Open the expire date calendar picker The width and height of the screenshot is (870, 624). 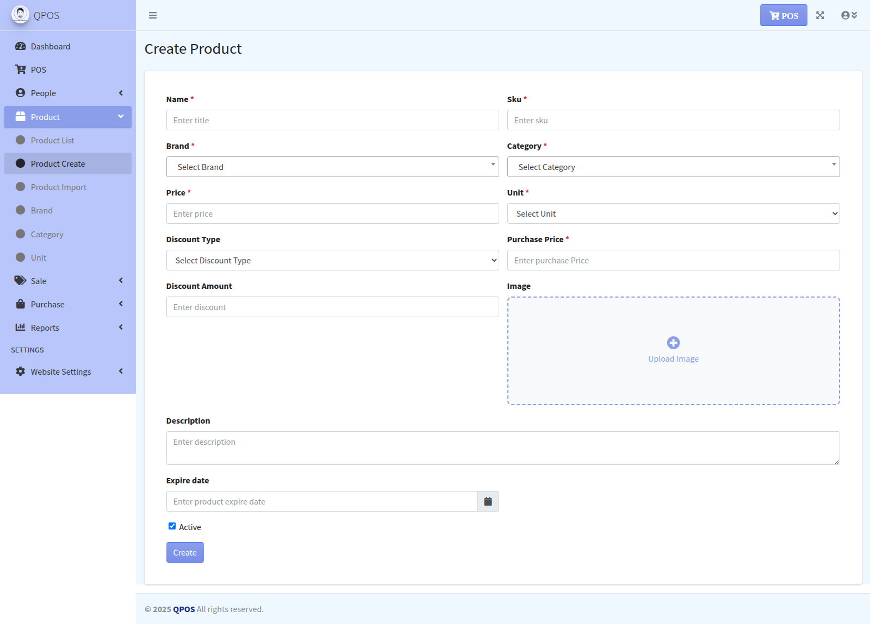[488, 501]
